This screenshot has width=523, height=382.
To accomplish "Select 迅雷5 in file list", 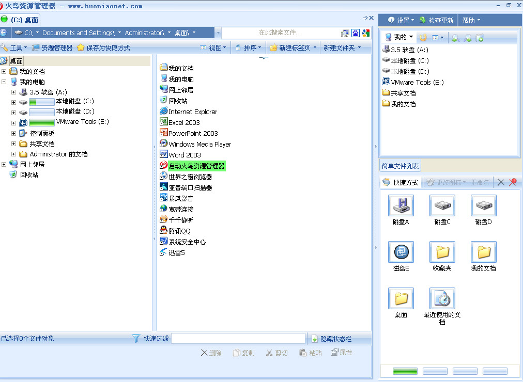I will tap(172, 252).
